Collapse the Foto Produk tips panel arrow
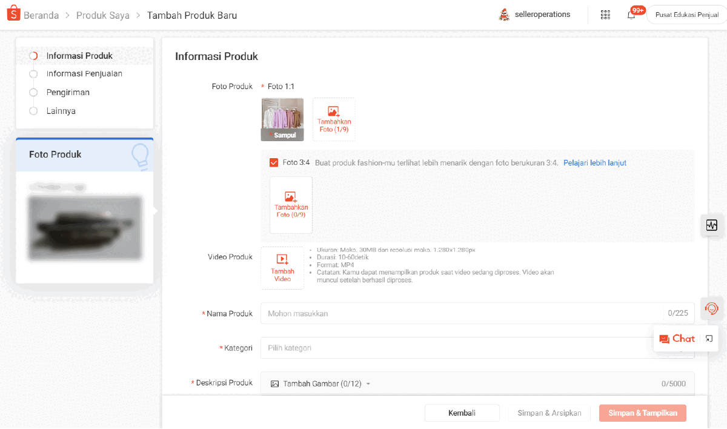 156,210
